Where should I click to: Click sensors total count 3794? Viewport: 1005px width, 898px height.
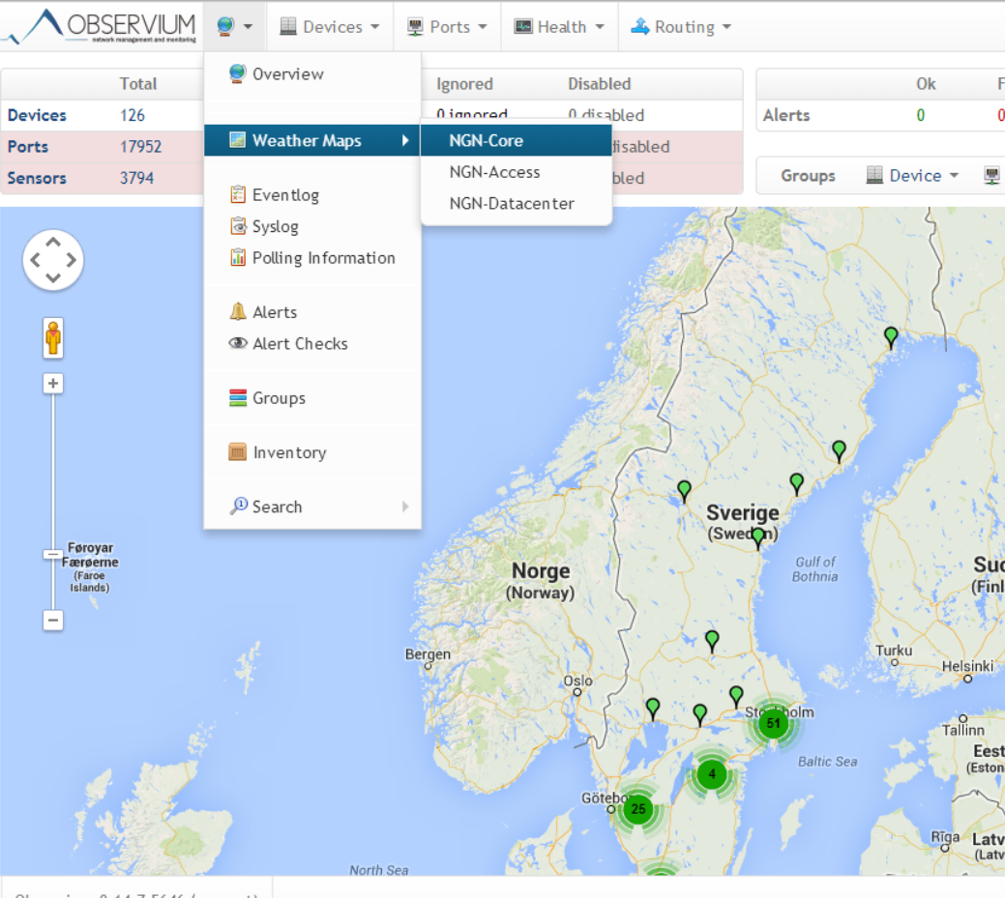pos(137,178)
